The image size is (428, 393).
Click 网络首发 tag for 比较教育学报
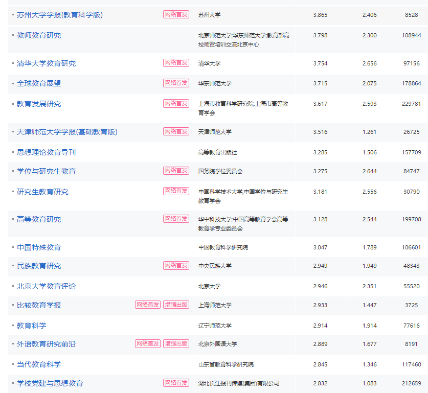pos(148,305)
